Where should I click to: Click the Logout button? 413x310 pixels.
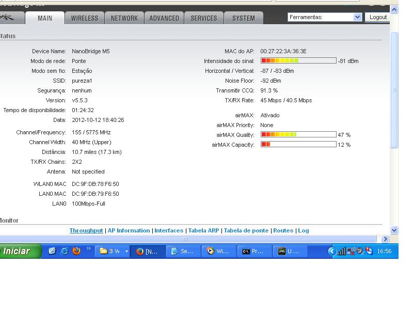(378, 17)
